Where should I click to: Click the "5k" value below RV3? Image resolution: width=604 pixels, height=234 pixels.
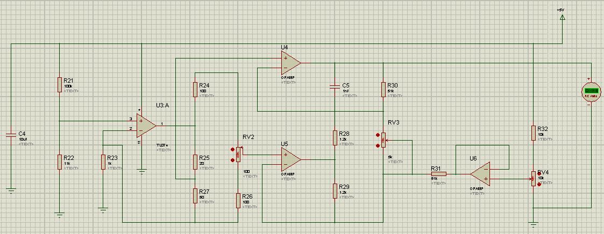(x=389, y=157)
